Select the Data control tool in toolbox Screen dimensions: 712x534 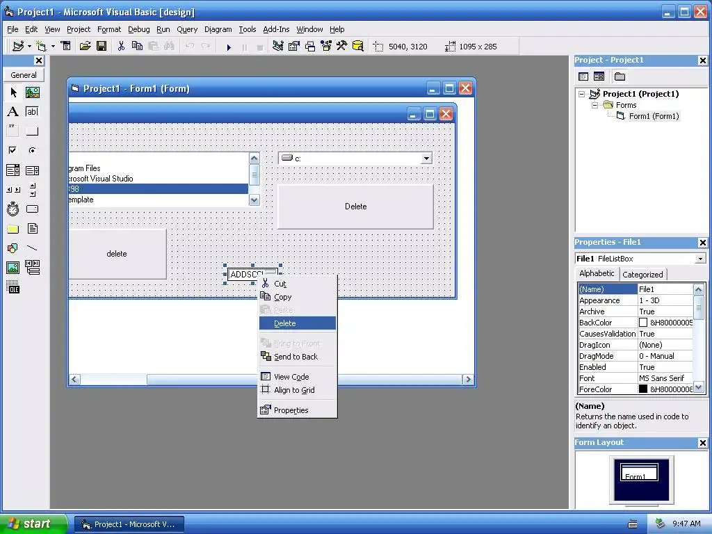coord(32,268)
